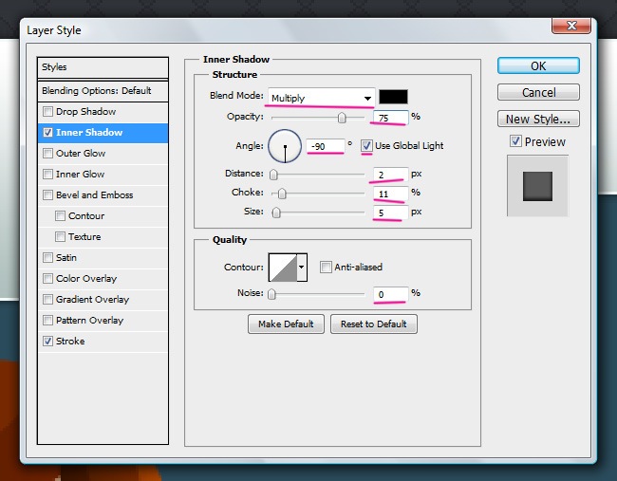Click the style preview thumbnail
617x481 pixels.
[x=537, y=184]
